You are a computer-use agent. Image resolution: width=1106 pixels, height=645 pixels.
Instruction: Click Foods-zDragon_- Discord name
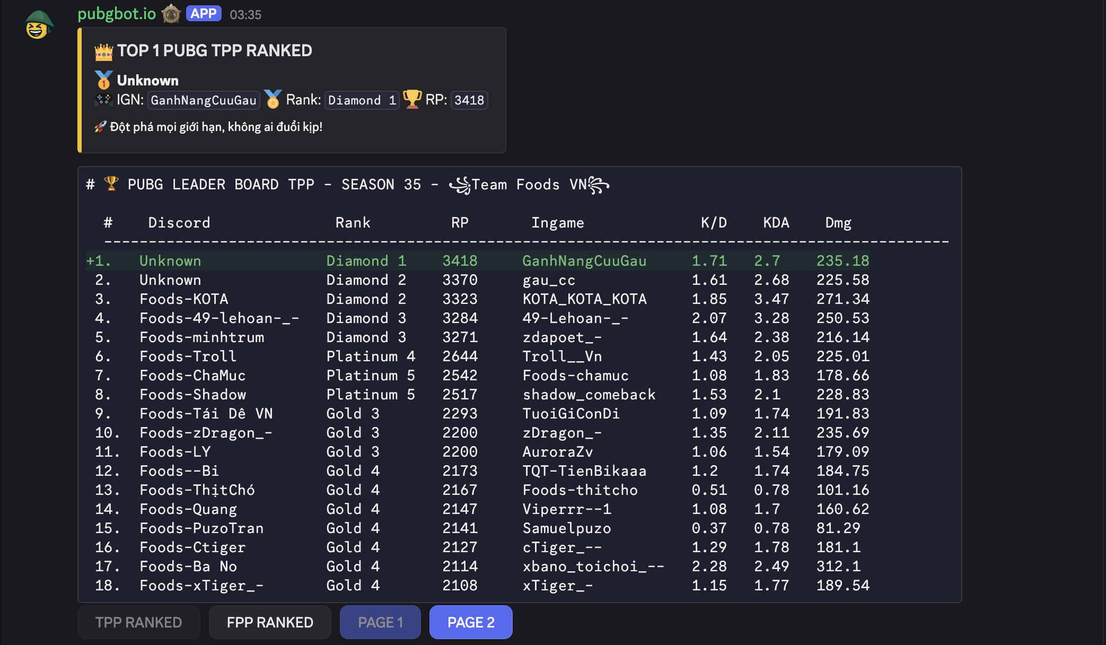tap(206, 433)
